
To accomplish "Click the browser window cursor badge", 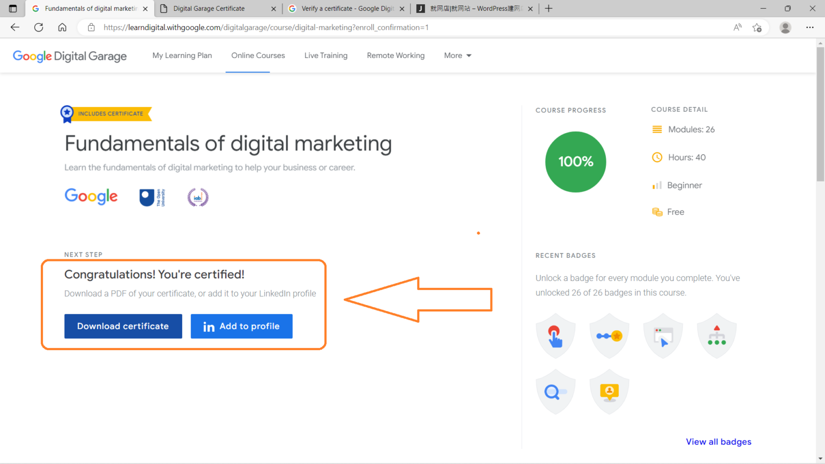I will 663,336.
